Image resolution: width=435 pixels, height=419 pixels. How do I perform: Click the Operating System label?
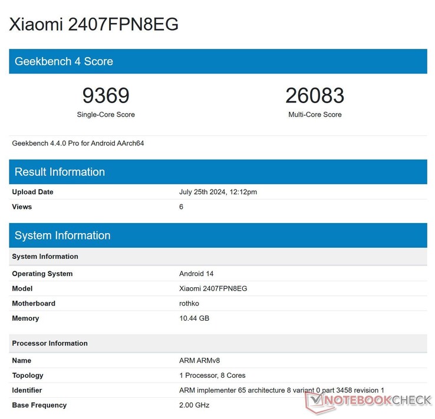[42, 274]
